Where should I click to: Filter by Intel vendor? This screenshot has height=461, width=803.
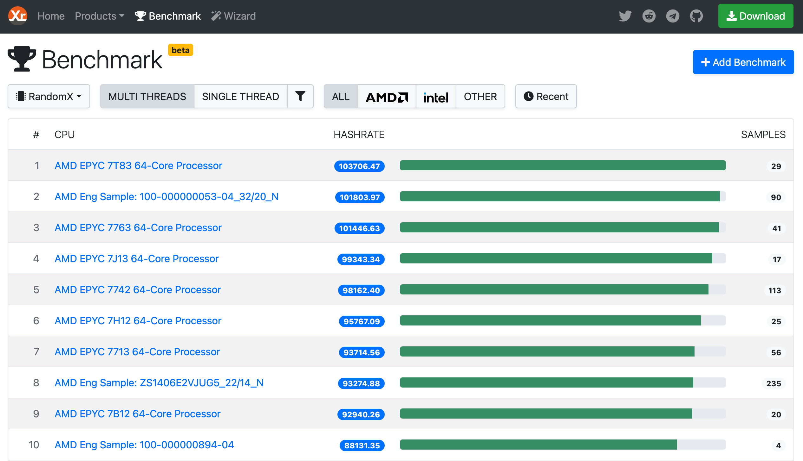436,96
